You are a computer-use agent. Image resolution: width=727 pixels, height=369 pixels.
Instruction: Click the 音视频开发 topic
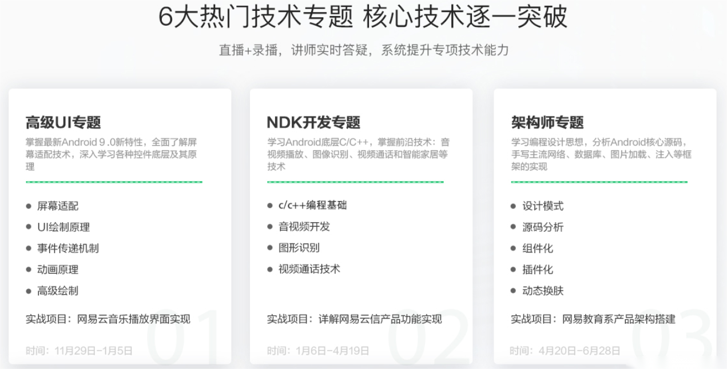(304, 227)
